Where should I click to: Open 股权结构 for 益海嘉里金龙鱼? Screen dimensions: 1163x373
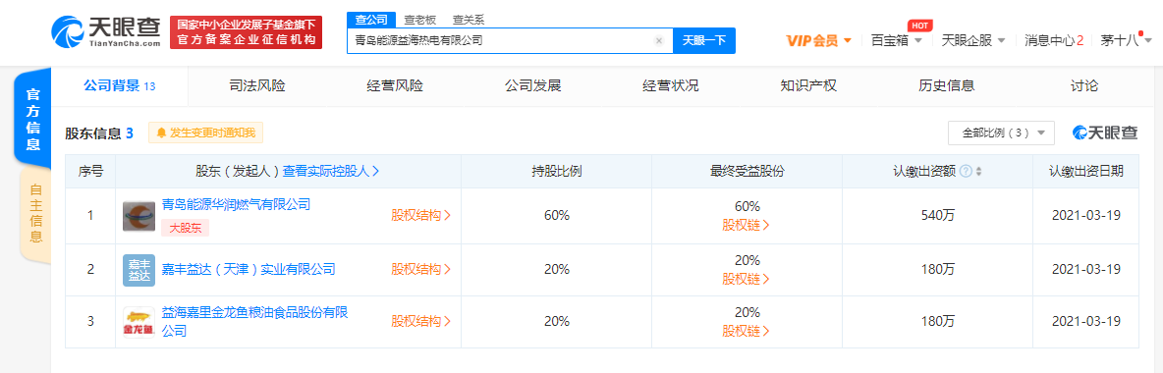pos(420,322)
